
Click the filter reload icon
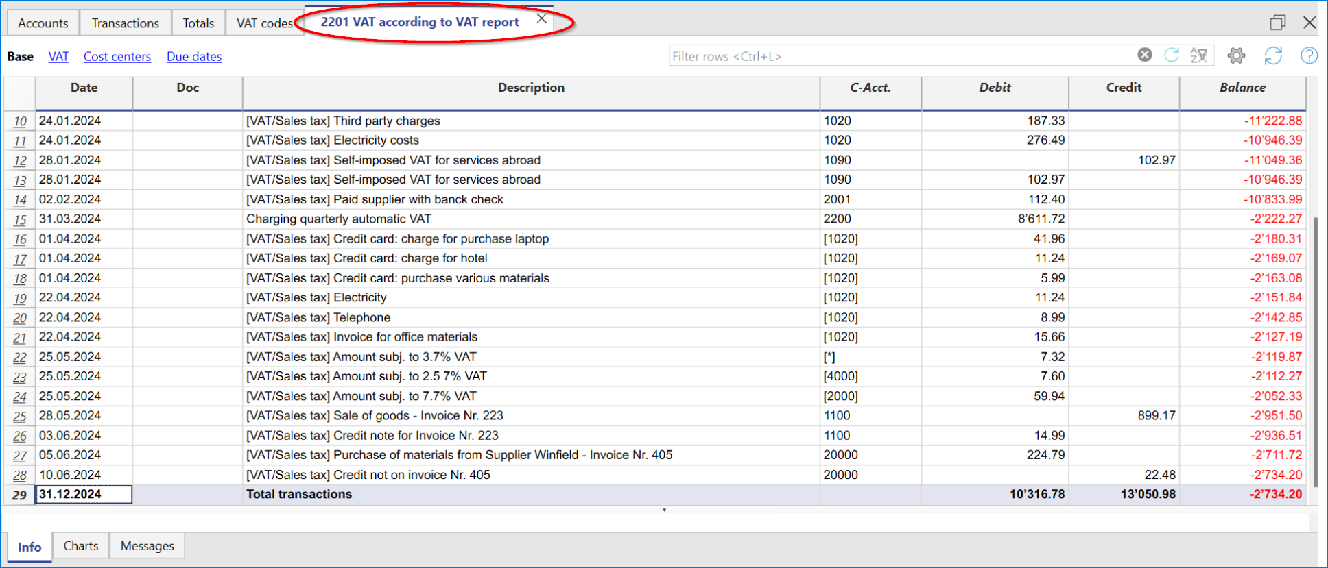pos(1172,55)
